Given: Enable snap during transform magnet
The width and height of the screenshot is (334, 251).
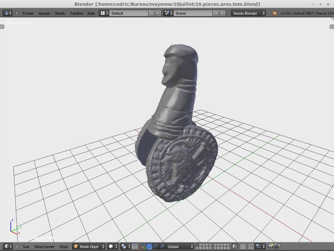Looking at the screenshot, I should point(251,246).
